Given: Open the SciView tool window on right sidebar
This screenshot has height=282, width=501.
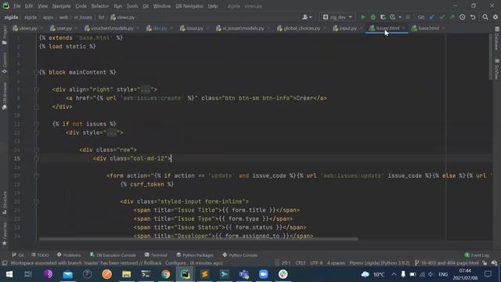Looking at the screenshot, I should click(497, 69).
